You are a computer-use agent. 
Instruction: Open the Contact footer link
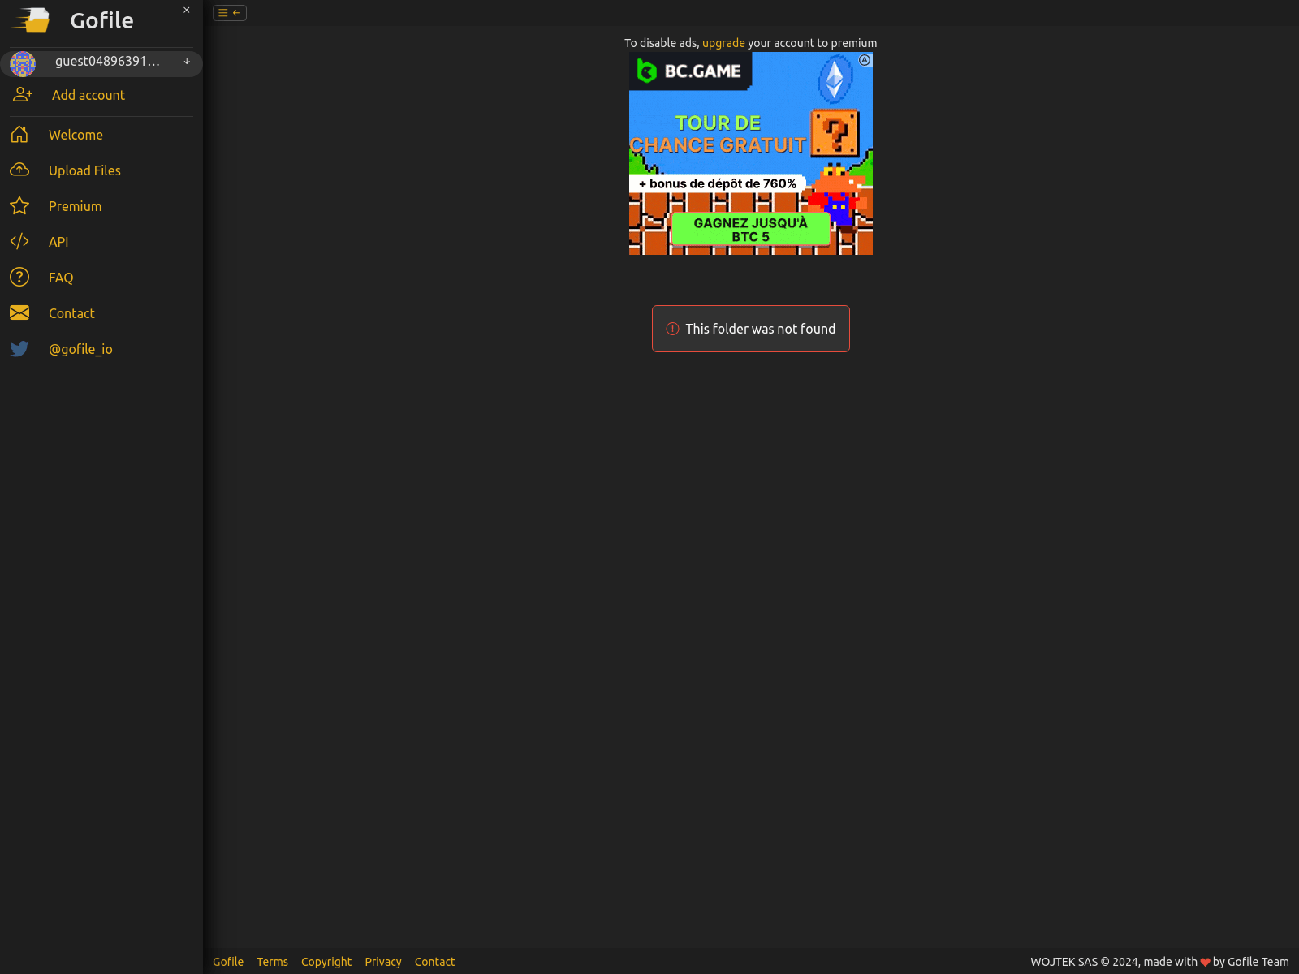(434, 962)
